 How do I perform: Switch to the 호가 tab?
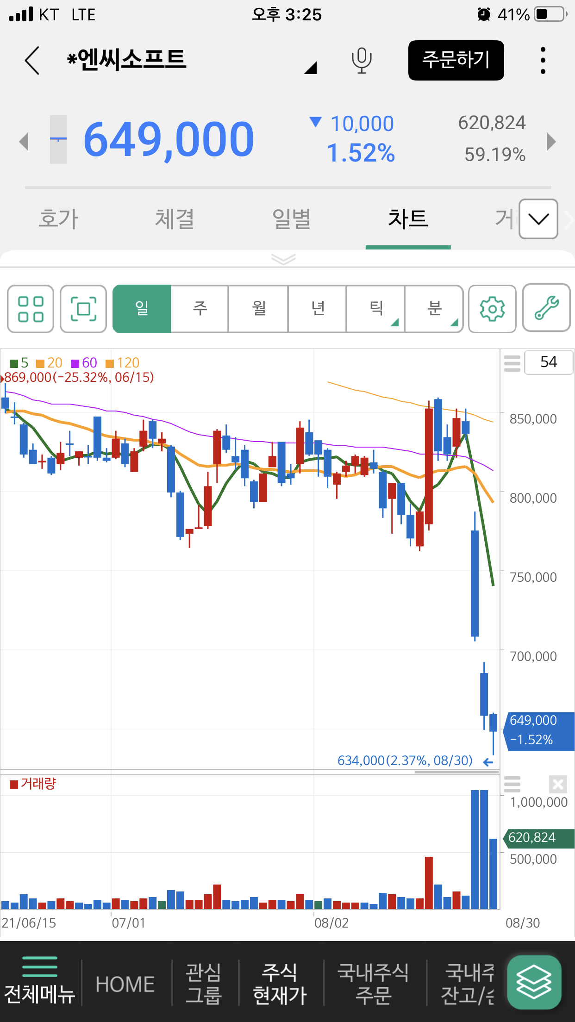click(x=58, y=219)
